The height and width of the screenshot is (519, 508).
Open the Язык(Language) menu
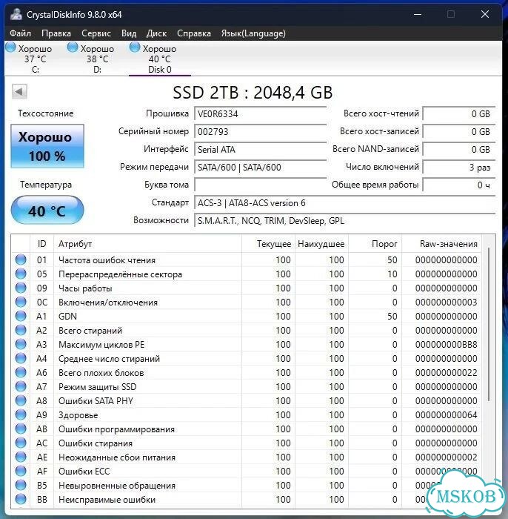[x=253, y=33]
